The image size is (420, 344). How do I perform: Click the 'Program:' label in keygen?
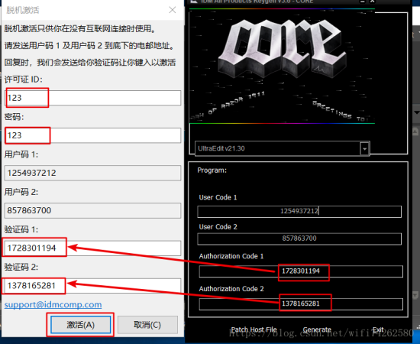click(212, 170)
